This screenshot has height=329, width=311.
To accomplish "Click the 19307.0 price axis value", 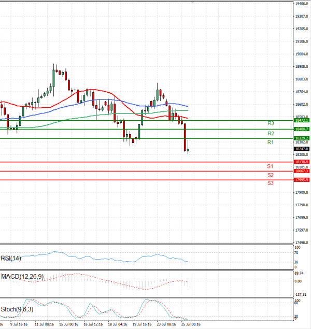I will click(302, 16).
